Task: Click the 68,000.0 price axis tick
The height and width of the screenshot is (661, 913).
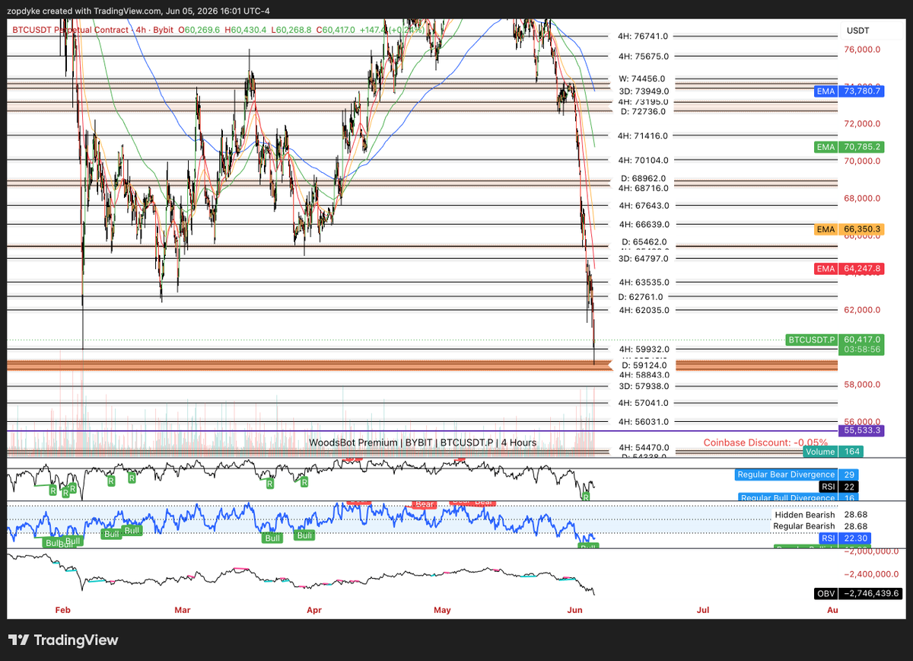Action: click(x=864, y=198)
